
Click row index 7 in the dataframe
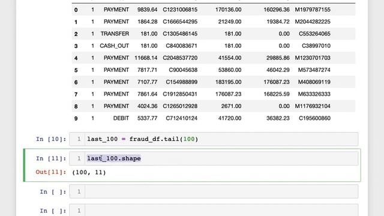76,94
